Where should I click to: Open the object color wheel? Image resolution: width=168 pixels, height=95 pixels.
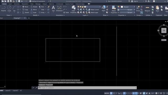[x=118, y=7]
